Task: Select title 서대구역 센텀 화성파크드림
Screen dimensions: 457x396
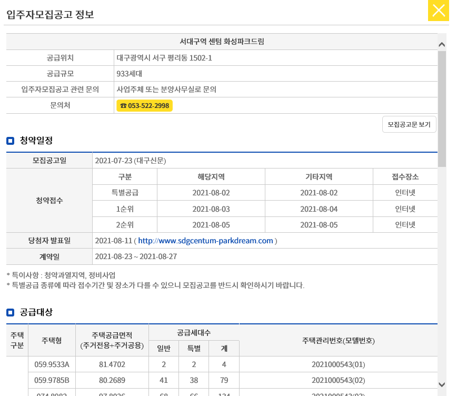Action: pos(222,42)
